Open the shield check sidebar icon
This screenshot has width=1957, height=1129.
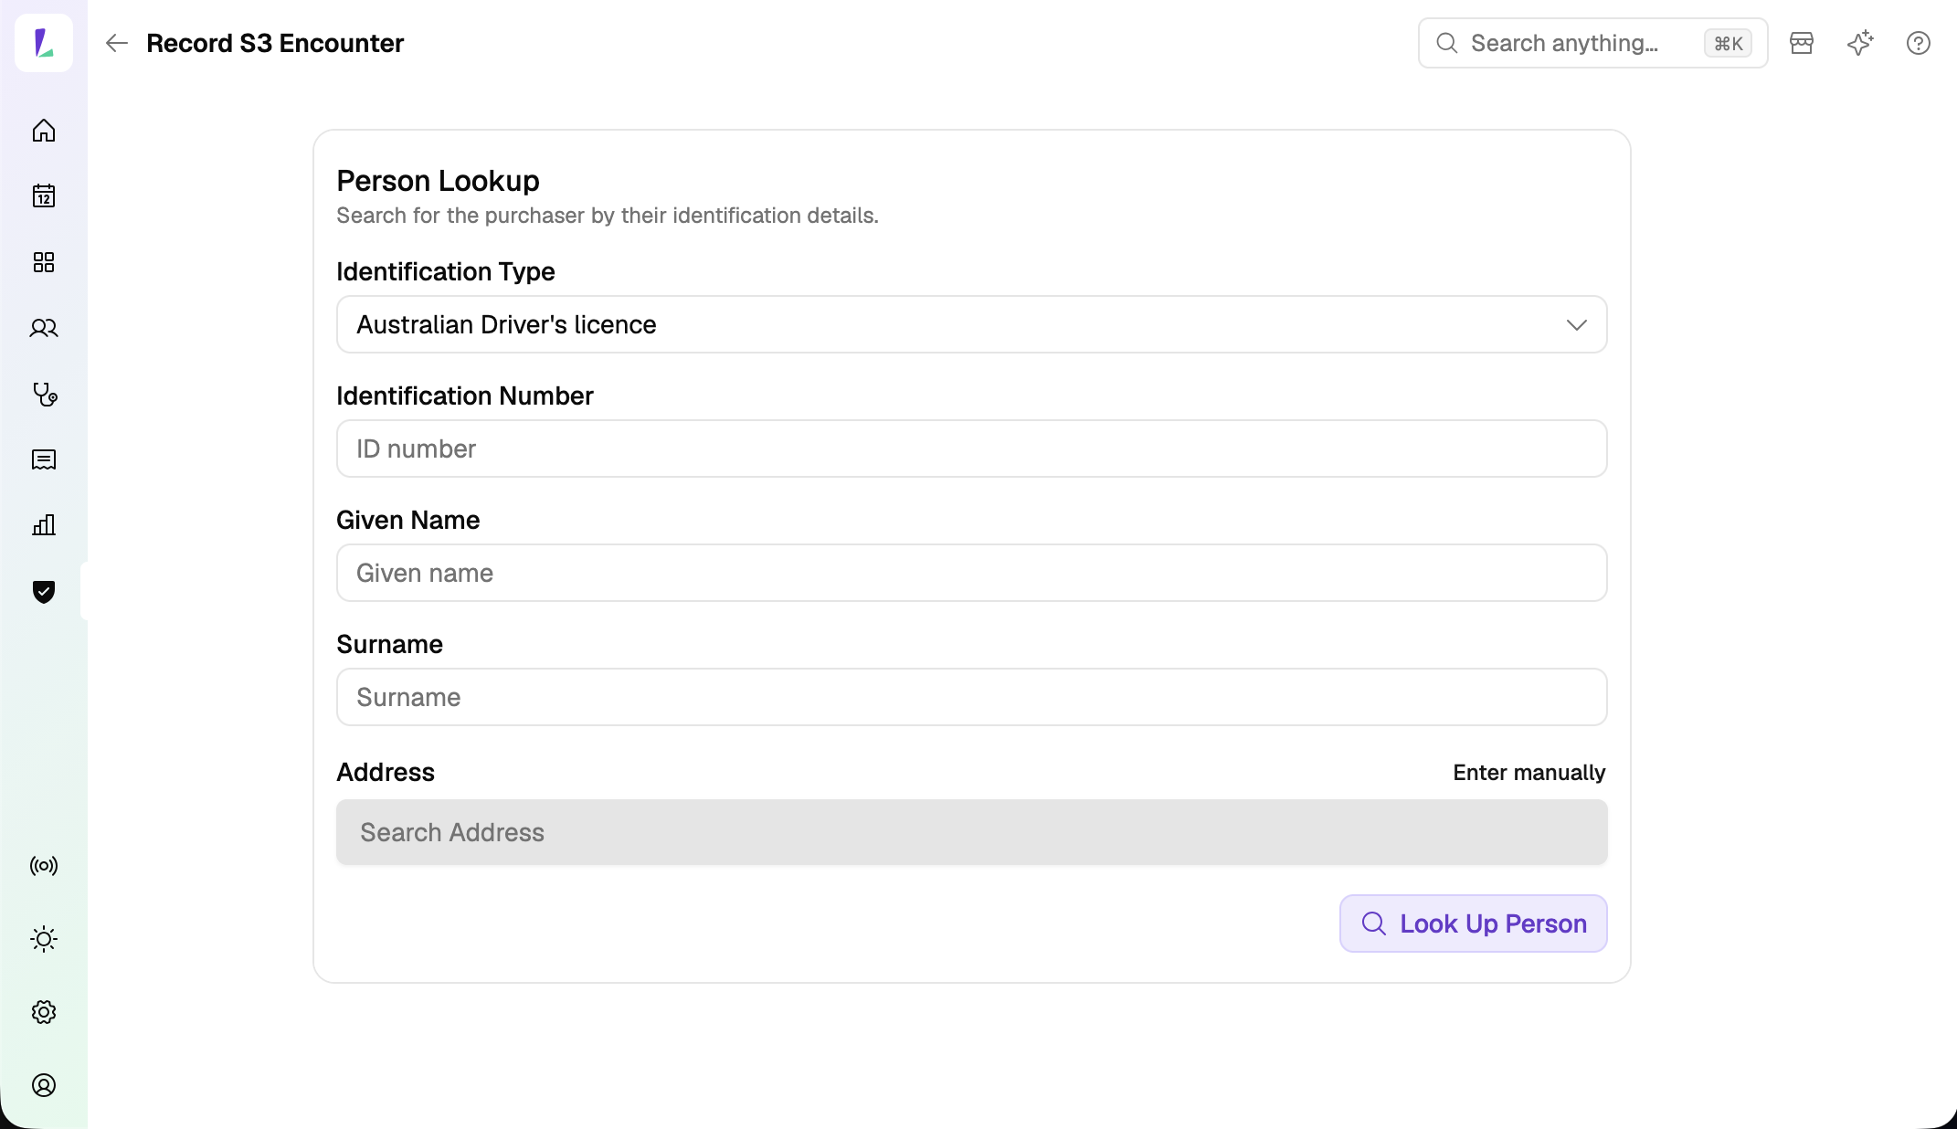[x=44, y=591]
